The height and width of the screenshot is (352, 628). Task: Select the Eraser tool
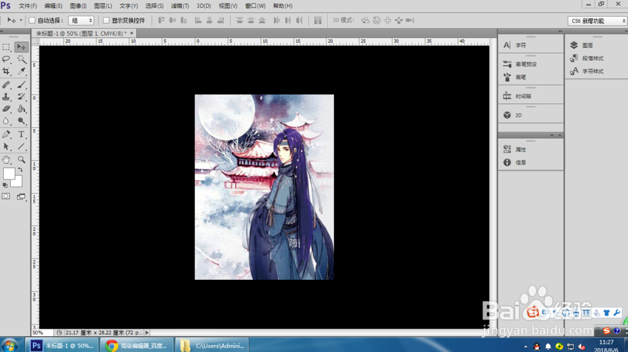[x=6, y=109]
